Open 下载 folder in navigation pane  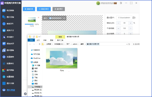pos(35,77)
